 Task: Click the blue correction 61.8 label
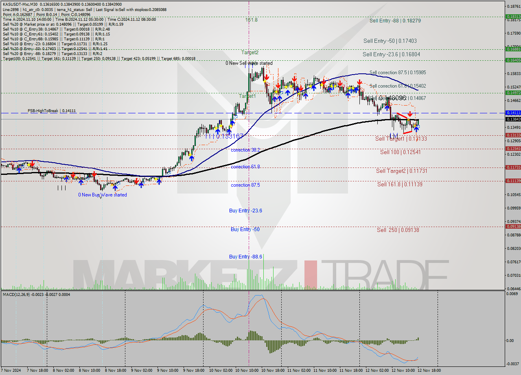click(245, 167)
